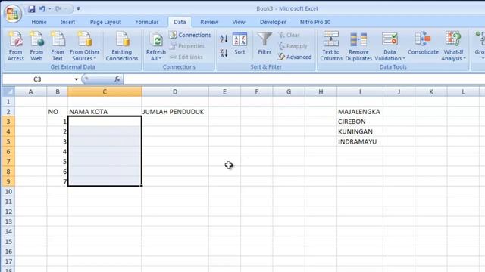This screenshot has width=485, height=272.
Task: Click the Properties button in Connections group
Action: pos(187,46)
